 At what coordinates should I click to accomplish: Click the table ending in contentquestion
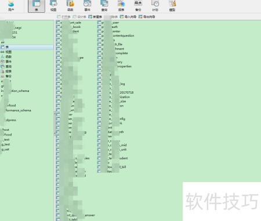(116, 35)
